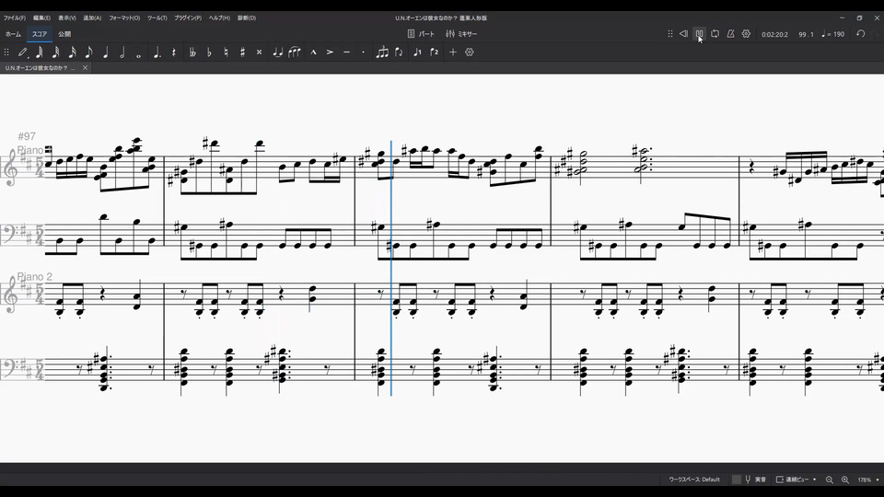Open the 連続ビュー view mode dropdown

pyautogui.click(x=797, y=480)
